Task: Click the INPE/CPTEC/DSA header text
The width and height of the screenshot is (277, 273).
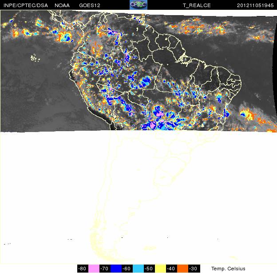Action: tap(26, 5)
